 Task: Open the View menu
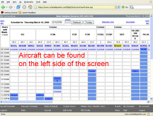point(15,2)
